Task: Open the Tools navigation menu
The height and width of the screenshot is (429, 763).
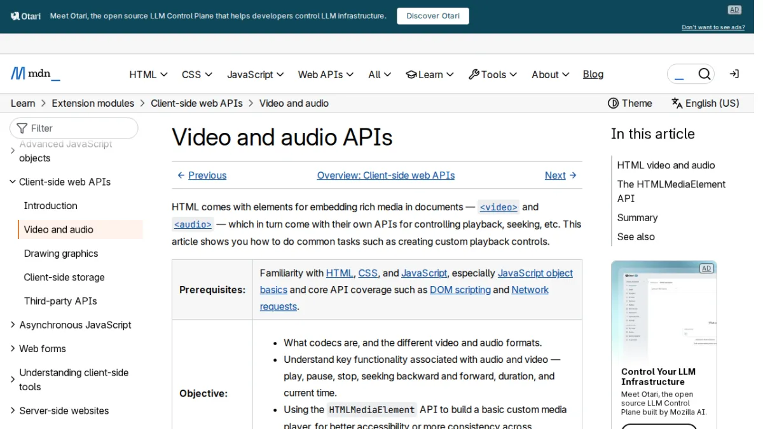Action: coord(493,74)
